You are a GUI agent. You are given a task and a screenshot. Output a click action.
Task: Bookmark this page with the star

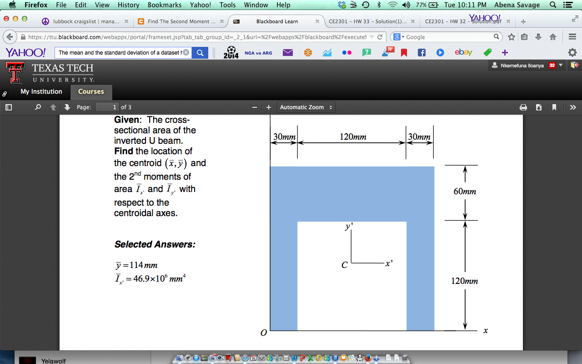512,37
